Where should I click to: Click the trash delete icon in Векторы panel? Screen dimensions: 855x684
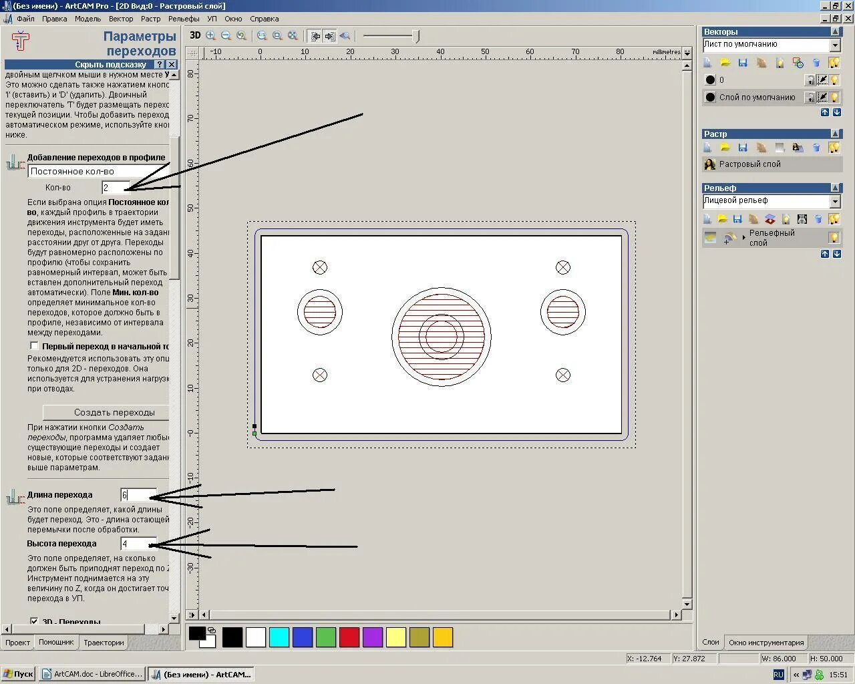coord(816,62)
